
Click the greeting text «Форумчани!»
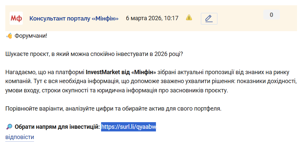31,35
